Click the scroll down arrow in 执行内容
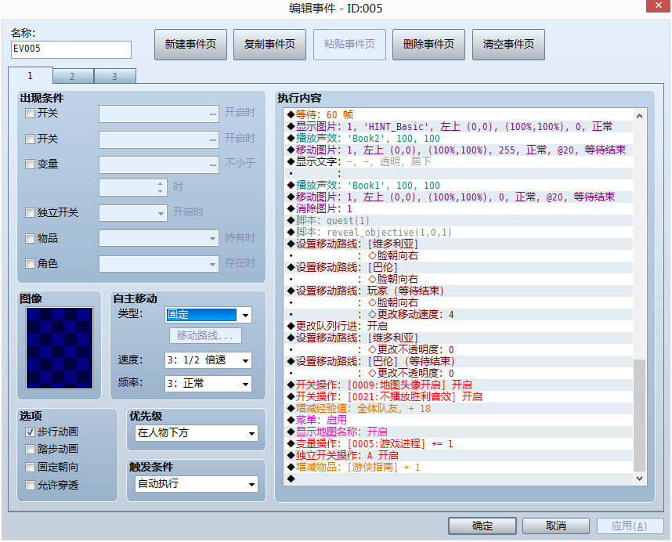Image resolution: width=672 pixels, height=542 pixels. pyautogui.click(x=639, y=478)
